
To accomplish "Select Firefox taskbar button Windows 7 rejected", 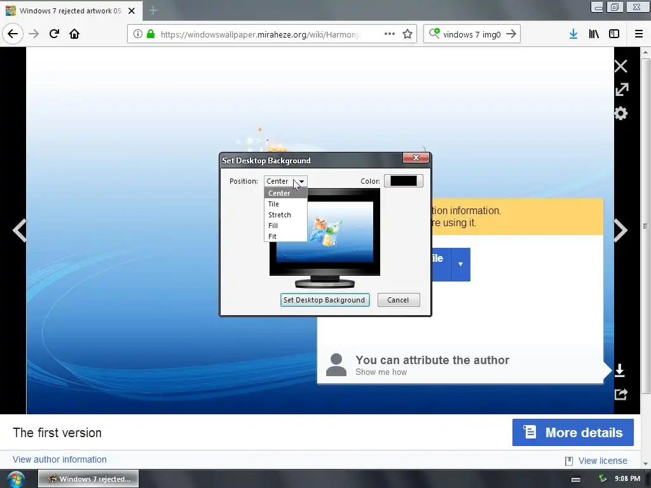I will tap(88, 479).
